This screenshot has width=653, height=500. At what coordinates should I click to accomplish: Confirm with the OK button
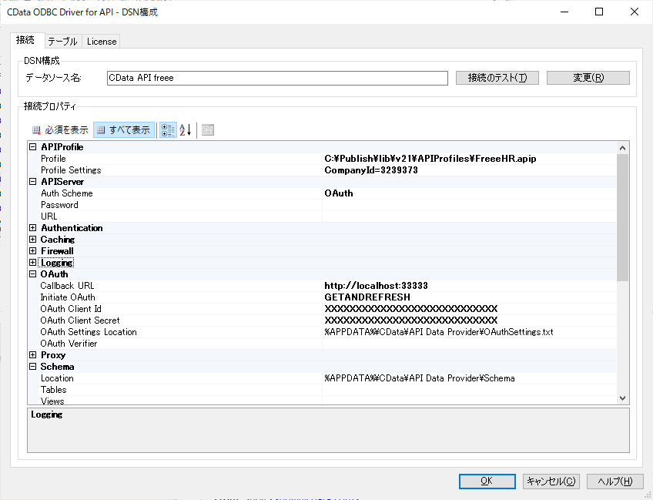[487, 482]
